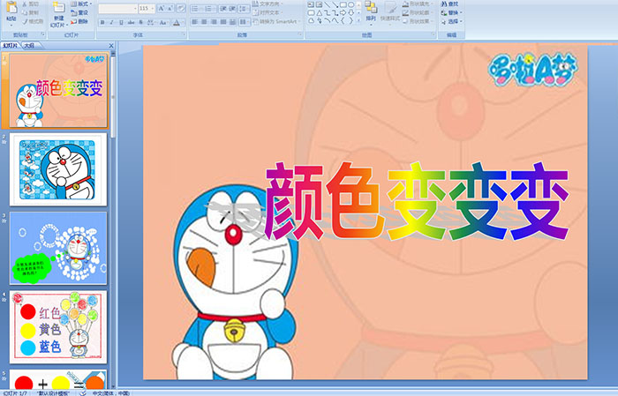Open the Columns dropdown in paragraph group

[x=245, y=22]
